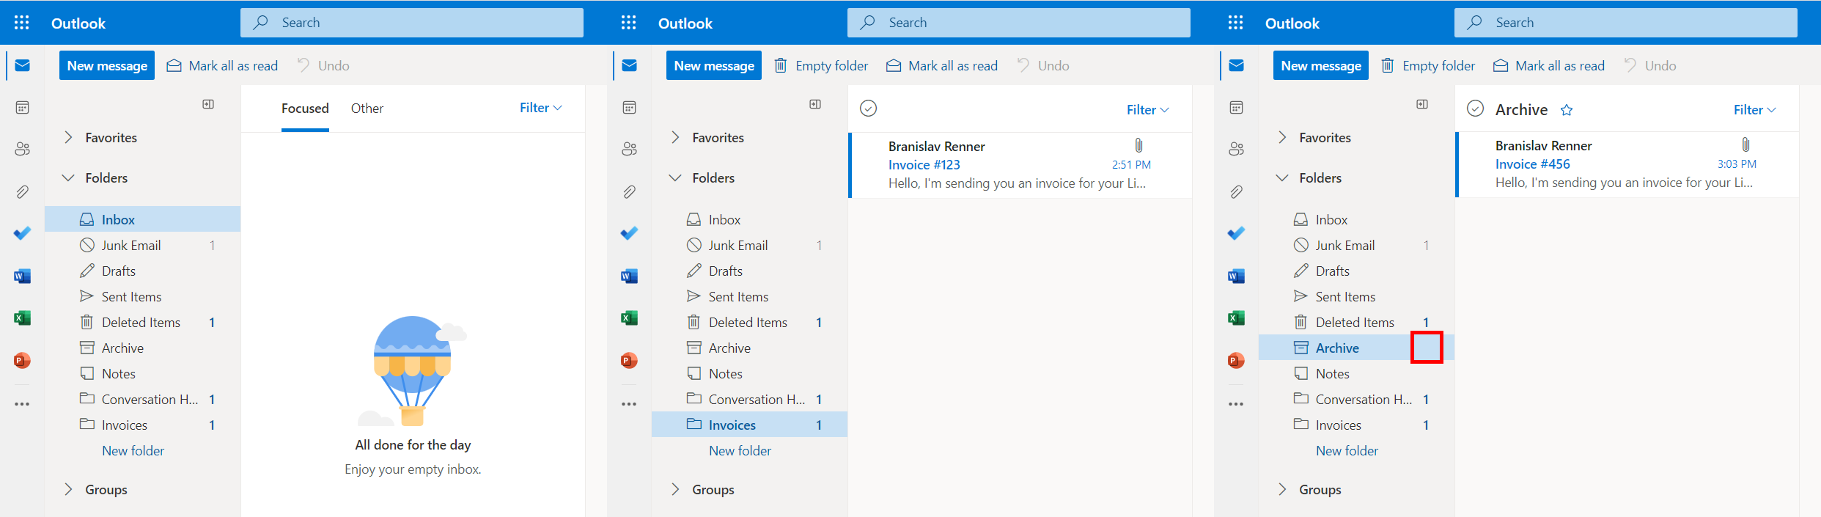1821x517 pixels.
Task: Open People contacts in the rightmost sidebar
Action: click(x=1236, y=149)
